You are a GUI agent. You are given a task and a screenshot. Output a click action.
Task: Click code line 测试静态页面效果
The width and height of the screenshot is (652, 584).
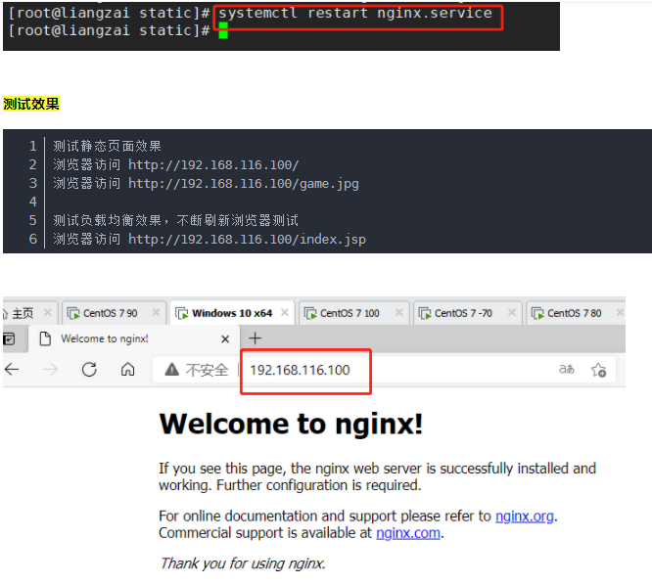pos(107,146)
